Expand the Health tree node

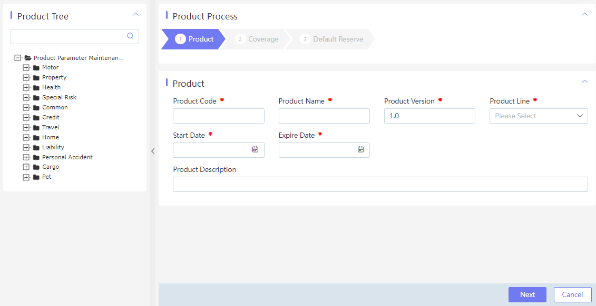[26, 87]
